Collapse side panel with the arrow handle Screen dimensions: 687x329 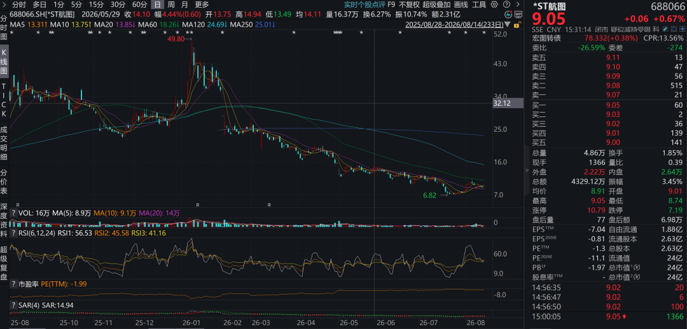(x=527, y=171)
